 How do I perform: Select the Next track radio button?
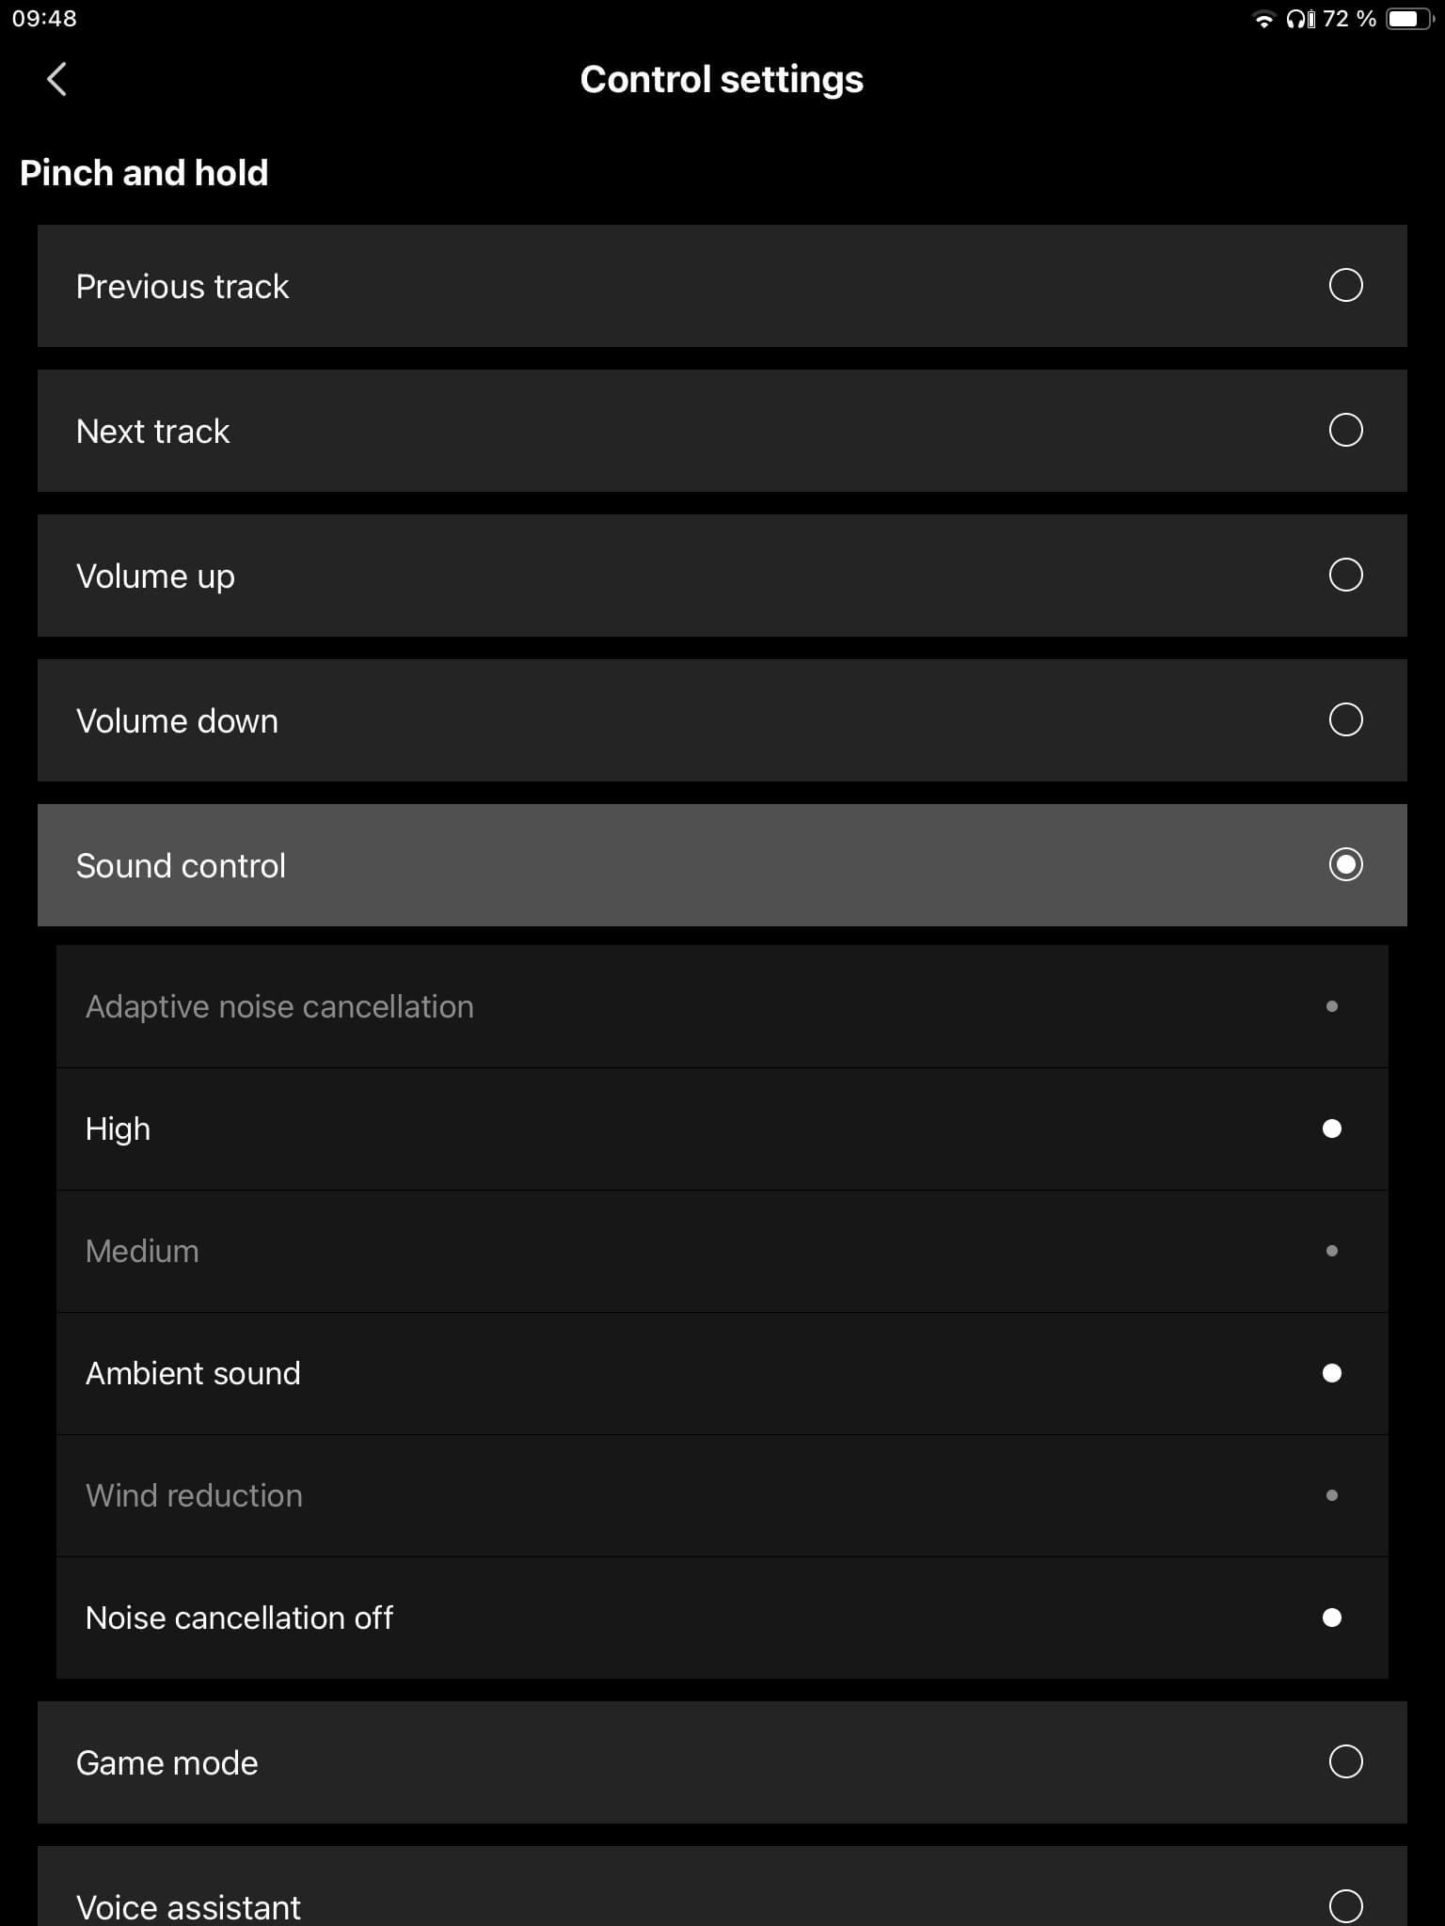1345,430
